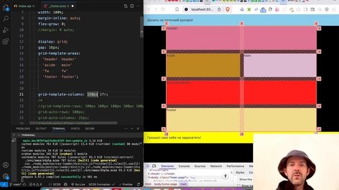This screenshot has height=190, width=339.
Task: Select the TERMINAL panel tab
Action: 59,129
